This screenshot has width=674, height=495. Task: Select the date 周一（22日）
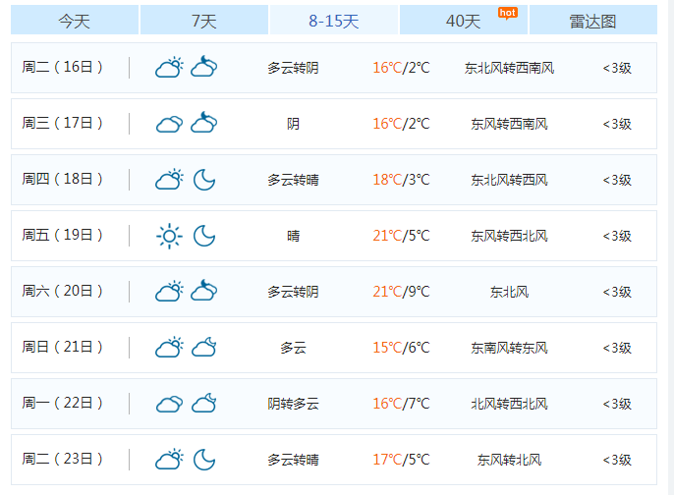[x=63, y=404]
